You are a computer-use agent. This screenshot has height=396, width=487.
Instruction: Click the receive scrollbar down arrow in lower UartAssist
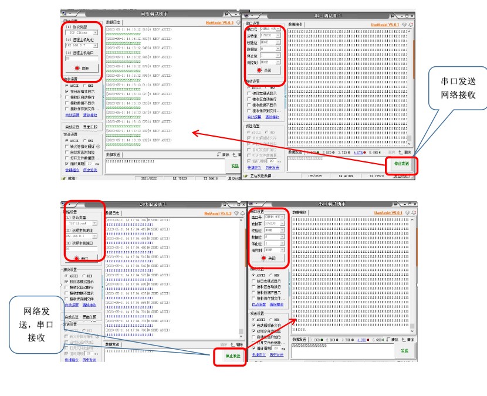(412, 331)
